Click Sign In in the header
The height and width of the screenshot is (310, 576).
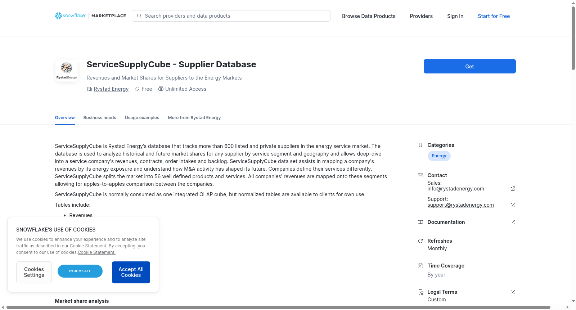pos(455,16)
